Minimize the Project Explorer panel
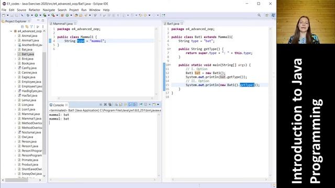This screenshot has height=188, width=335. [x=38, y=20]
